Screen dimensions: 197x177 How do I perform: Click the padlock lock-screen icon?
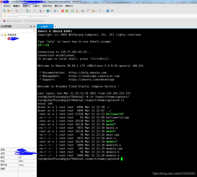[77, 11]
